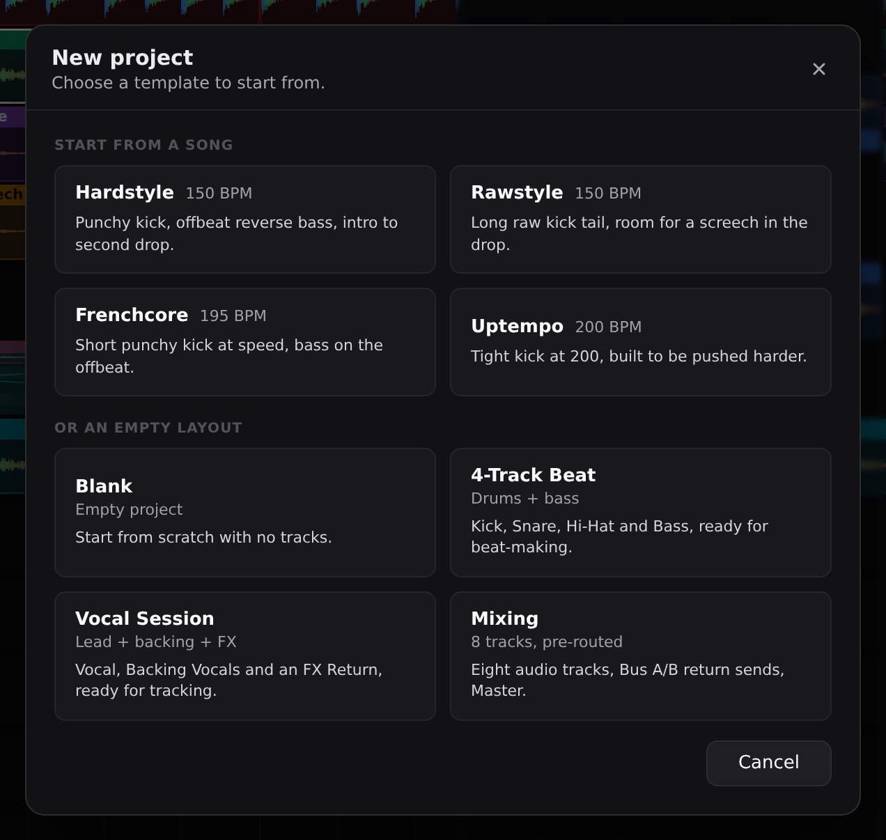Screen dimensions: 886x840
Task: Select the 4-Track Beat layout
Action: (x=641, y=513)
